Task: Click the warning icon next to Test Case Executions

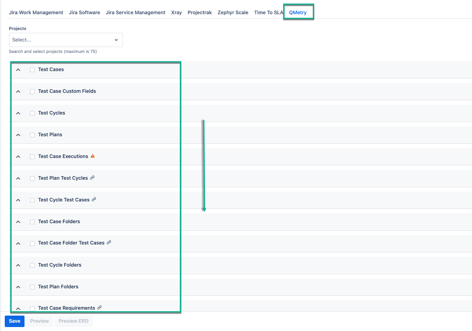Action: click(93, 156)
